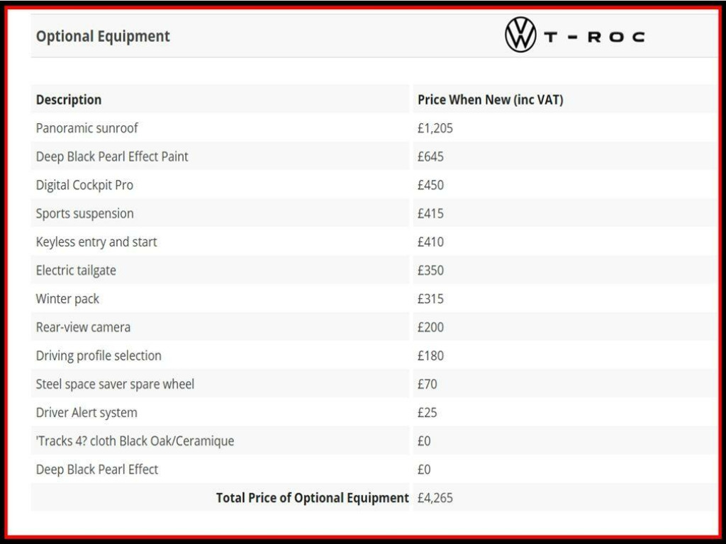The image size is (726, 544).
Task: Select Deep Black Pearl Effect Paint entry
Action: coord(112,157)
